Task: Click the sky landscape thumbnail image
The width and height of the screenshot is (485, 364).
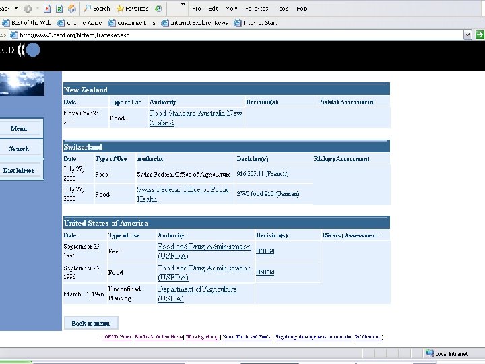Action: pyautogui.click(x=22, y=84)
